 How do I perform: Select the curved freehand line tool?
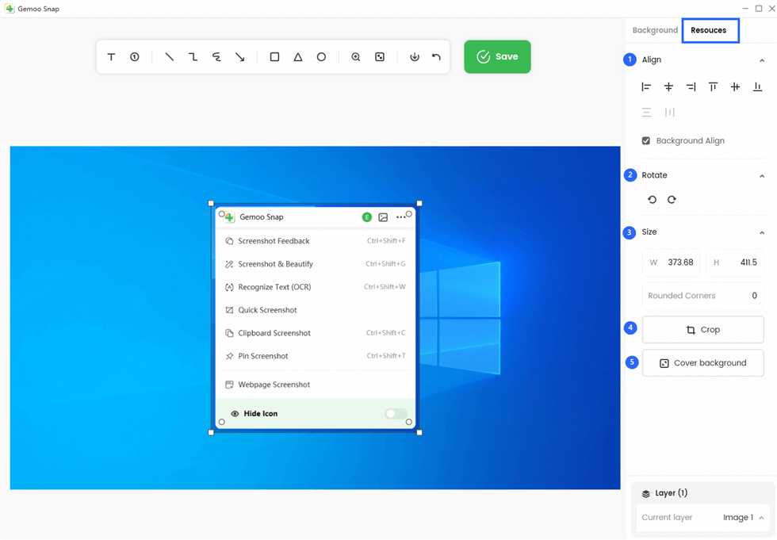[216, 57]
